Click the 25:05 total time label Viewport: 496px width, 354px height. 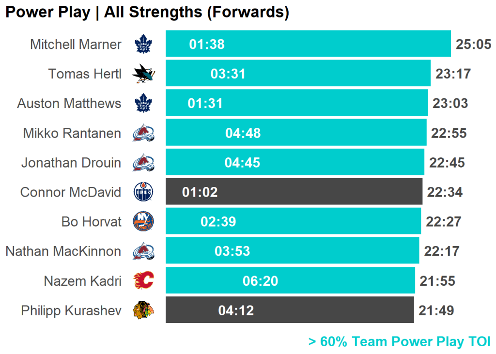pyautogui.click(x=473, y=45)
